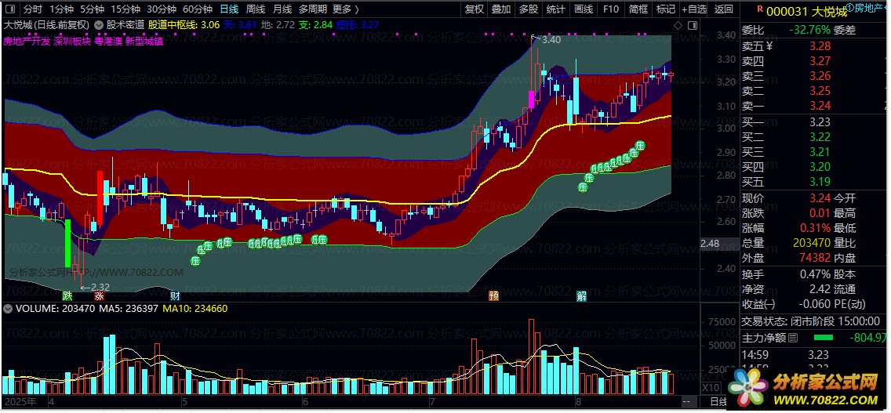Click the 现价 value 3.24
891x413 pixels.
coord(820,198)
